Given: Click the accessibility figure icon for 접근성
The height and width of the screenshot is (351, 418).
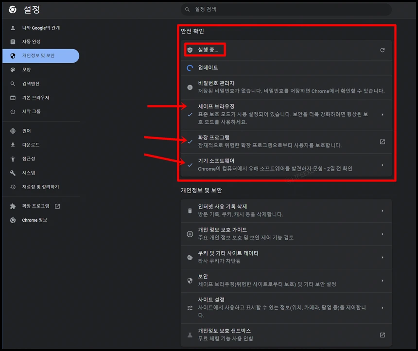Looking at the screenshot, I should [13, 159].
